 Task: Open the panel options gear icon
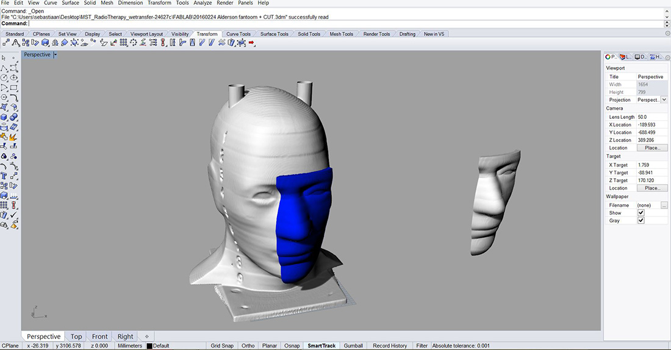[667, 57]
